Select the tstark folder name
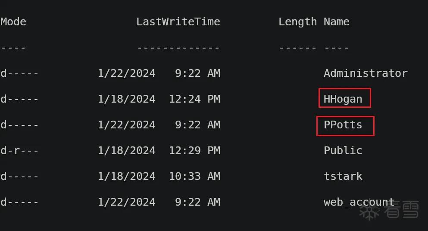Viewport: 428px width, 231px height. coord(343,176)
